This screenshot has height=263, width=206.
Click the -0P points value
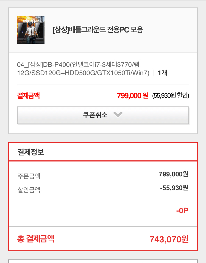pyautogui.click(x=182, y=210)
